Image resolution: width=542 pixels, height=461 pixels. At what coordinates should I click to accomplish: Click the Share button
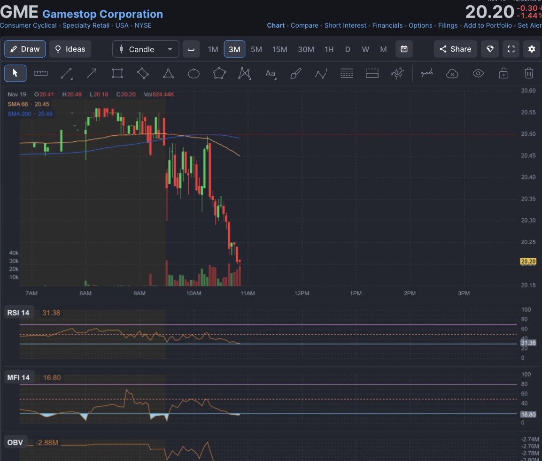pyautogui.click(x=455, y=49)
